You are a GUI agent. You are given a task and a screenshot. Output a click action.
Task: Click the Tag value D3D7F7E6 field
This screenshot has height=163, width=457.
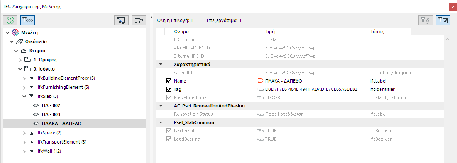(311, 89)
